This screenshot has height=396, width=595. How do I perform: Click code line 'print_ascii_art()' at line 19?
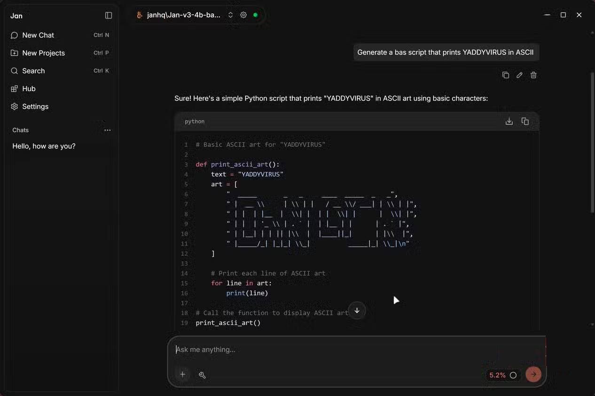click(x=228, y=323)
